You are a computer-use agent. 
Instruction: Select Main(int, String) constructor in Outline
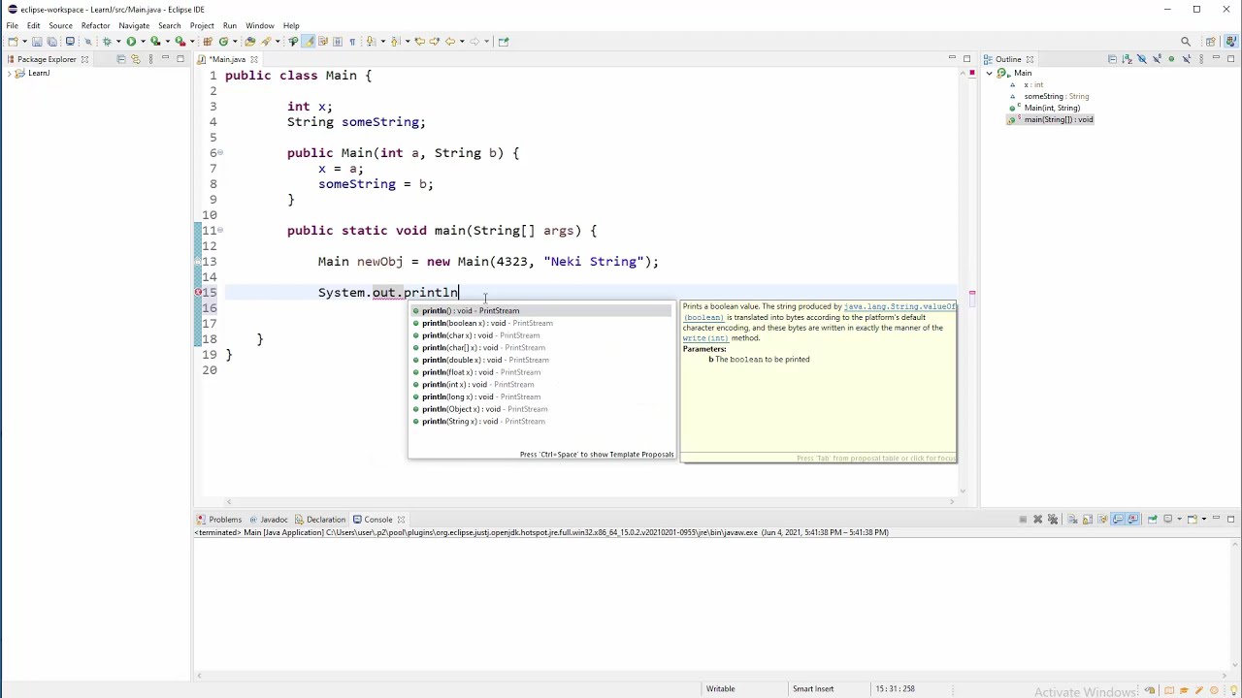(x=1052, y=108)
